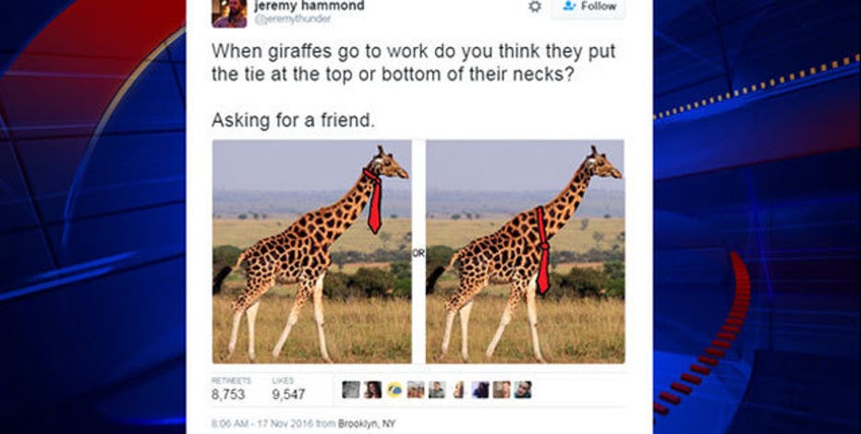Click the fifth liker avatar of man in gray
The image size is (861, 434).
pos(437,390)
